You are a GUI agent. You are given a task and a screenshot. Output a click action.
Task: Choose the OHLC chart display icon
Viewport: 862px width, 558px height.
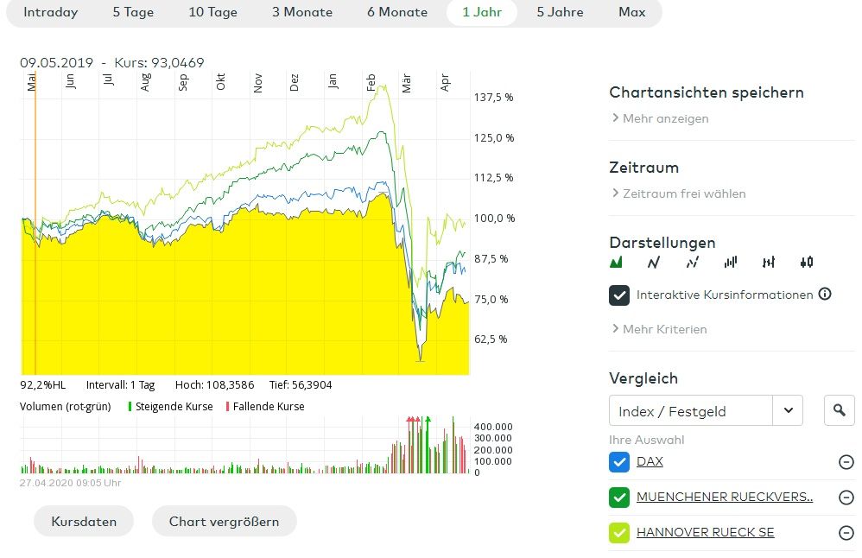coord(769,263)
